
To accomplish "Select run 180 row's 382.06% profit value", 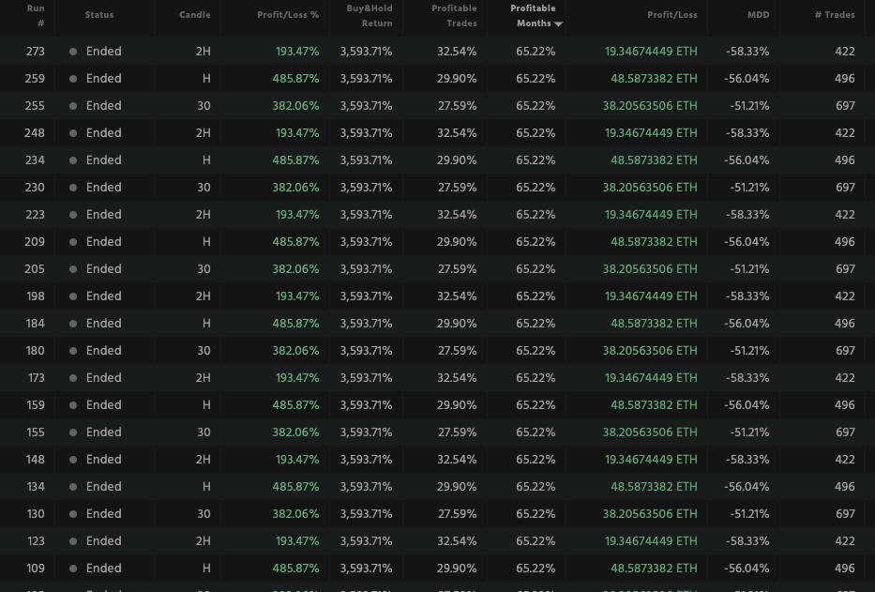I will (x=295, y=351).
